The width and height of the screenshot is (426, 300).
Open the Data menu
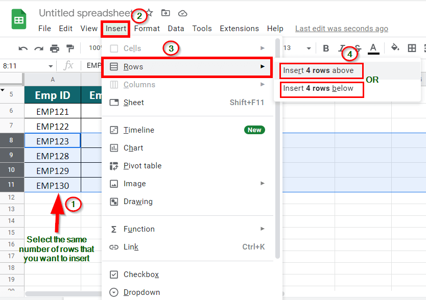[x=176, y=29]
